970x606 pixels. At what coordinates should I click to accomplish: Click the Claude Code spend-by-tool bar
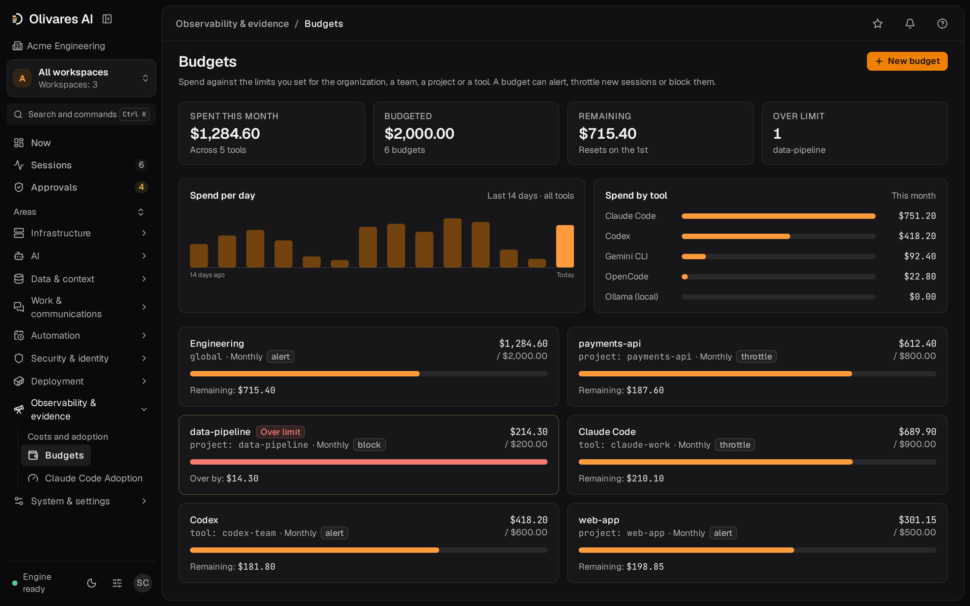[778, 216]
